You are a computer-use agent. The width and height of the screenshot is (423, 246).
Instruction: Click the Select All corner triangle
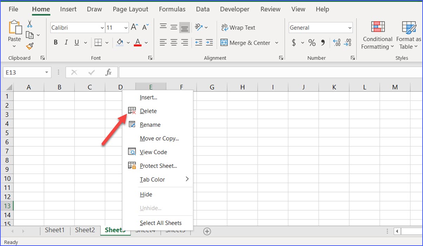tap(9, 87)
